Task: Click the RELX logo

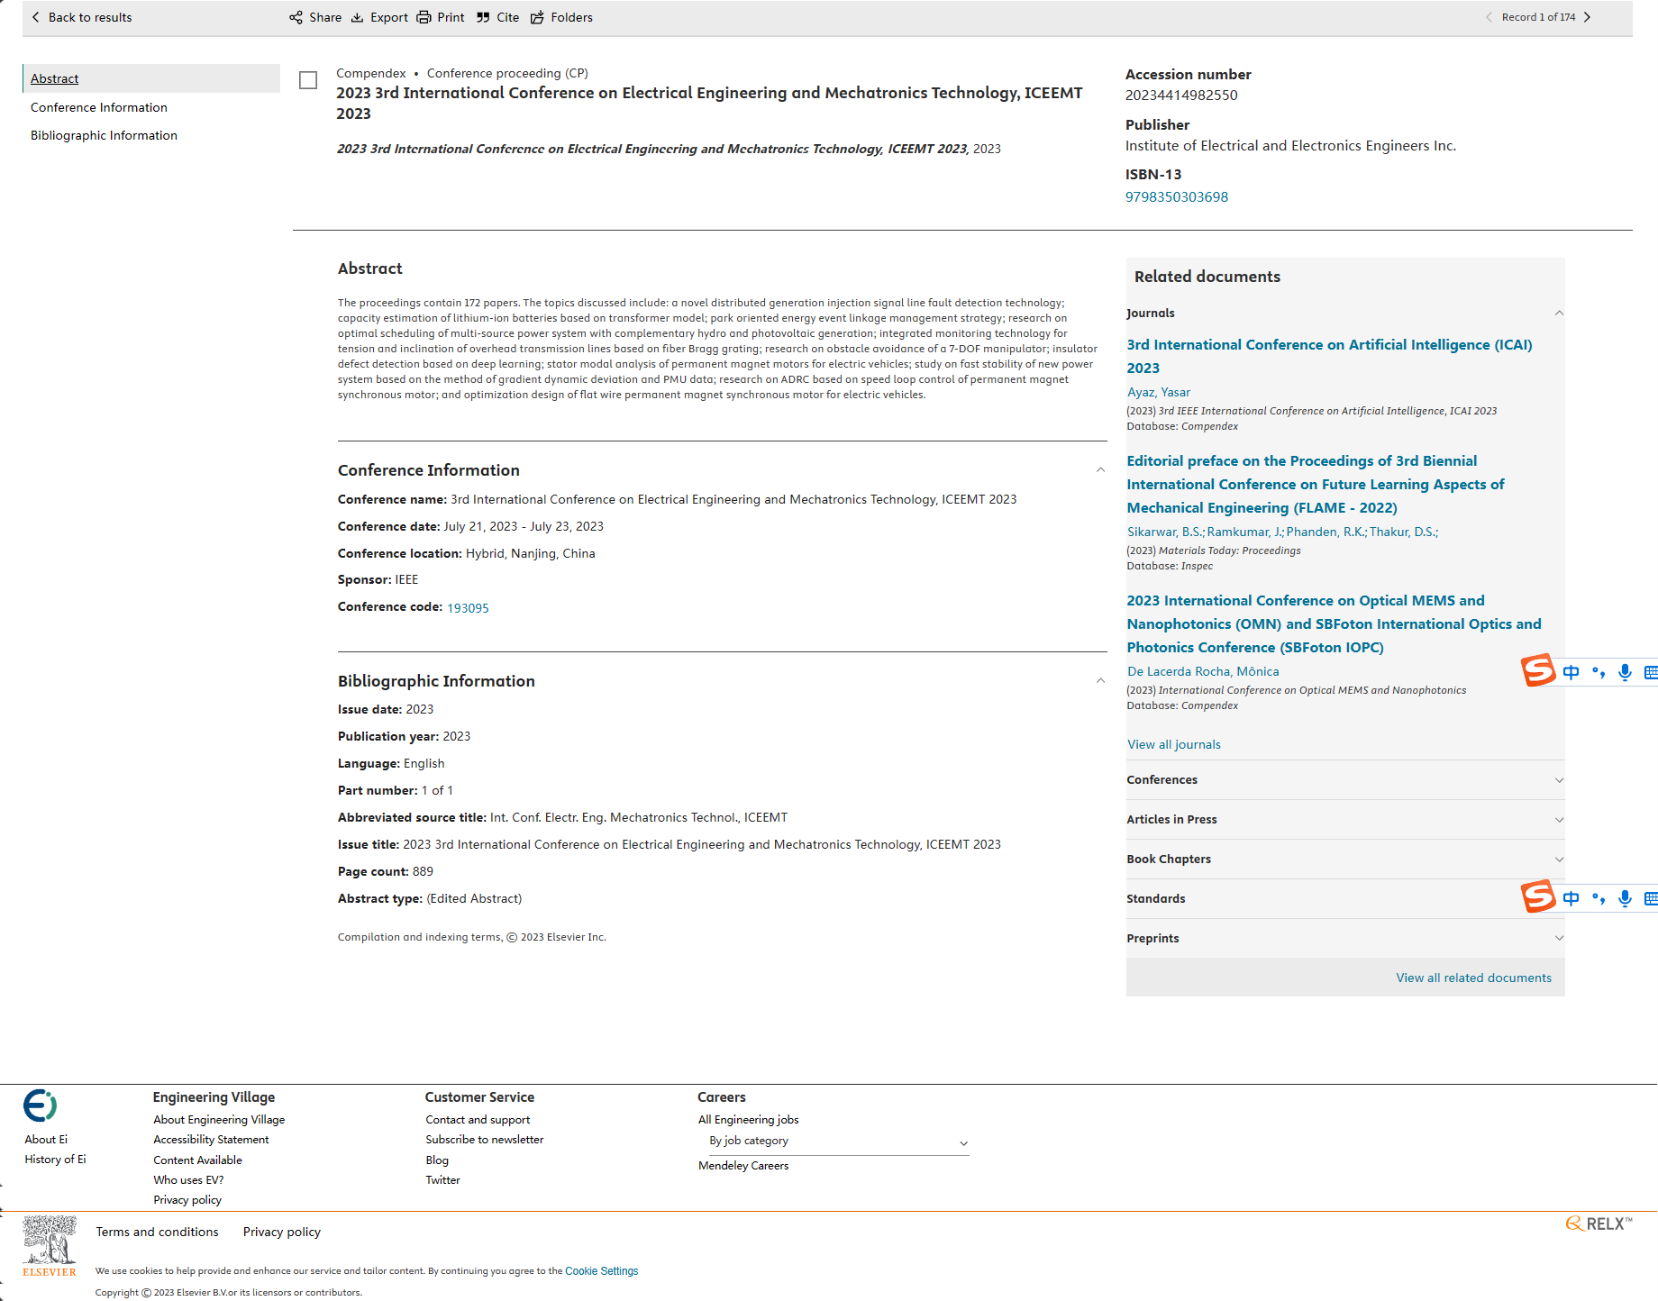Action: click(1599, 1224)
